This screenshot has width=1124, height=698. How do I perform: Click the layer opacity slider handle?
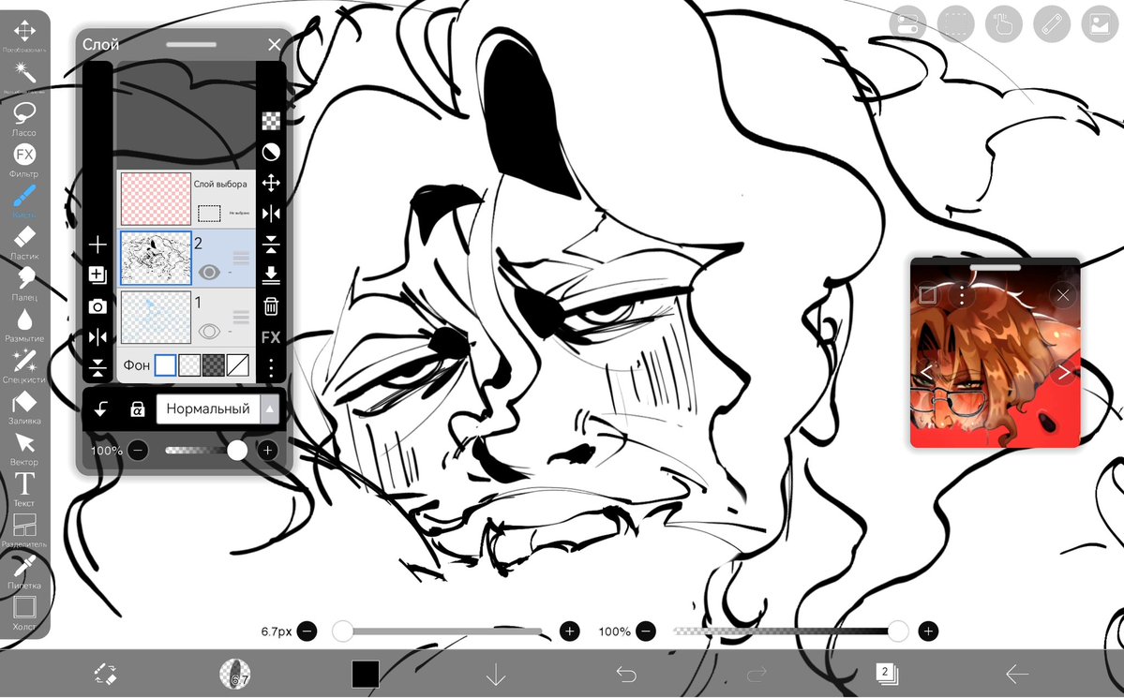click(x=236, y=450)
